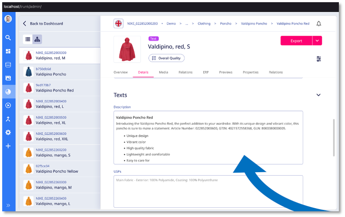Click the red poncho product thumbnail
Screen dimensions: 345x217
click(127, 49)
